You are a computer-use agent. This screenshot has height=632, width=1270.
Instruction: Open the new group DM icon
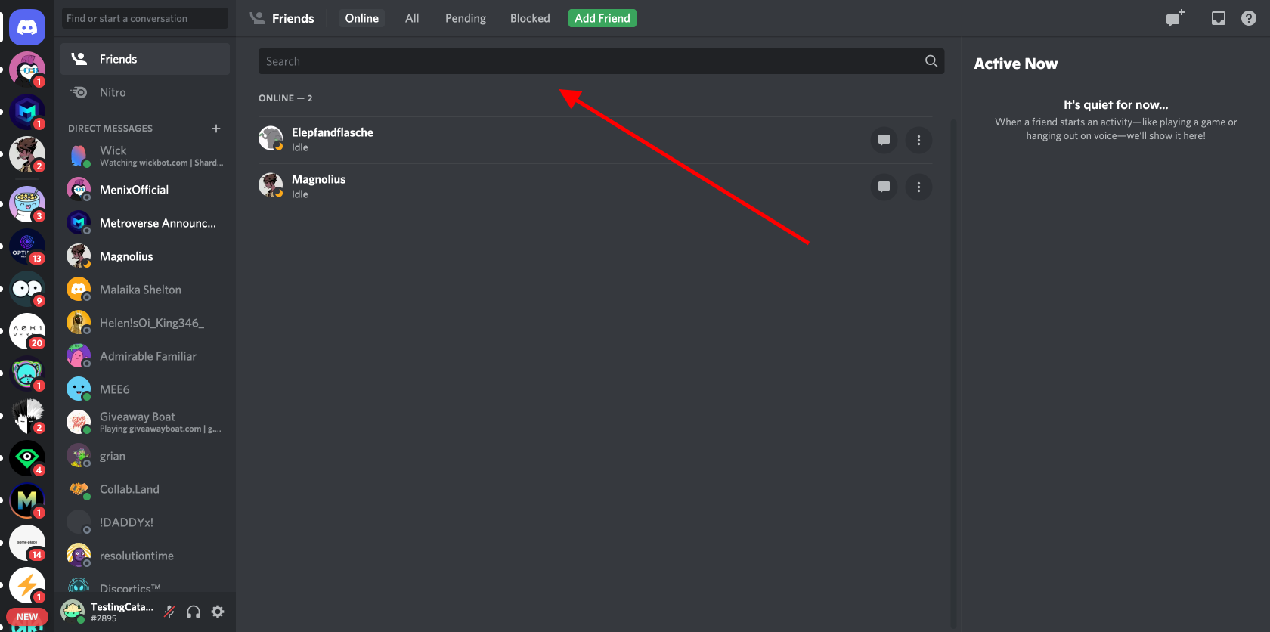pyautogui.click(x=1174, y=18)
